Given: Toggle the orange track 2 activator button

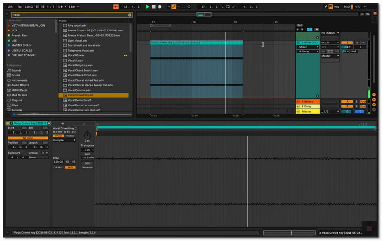Looking at the screenshot, I should tap(347, 42).
